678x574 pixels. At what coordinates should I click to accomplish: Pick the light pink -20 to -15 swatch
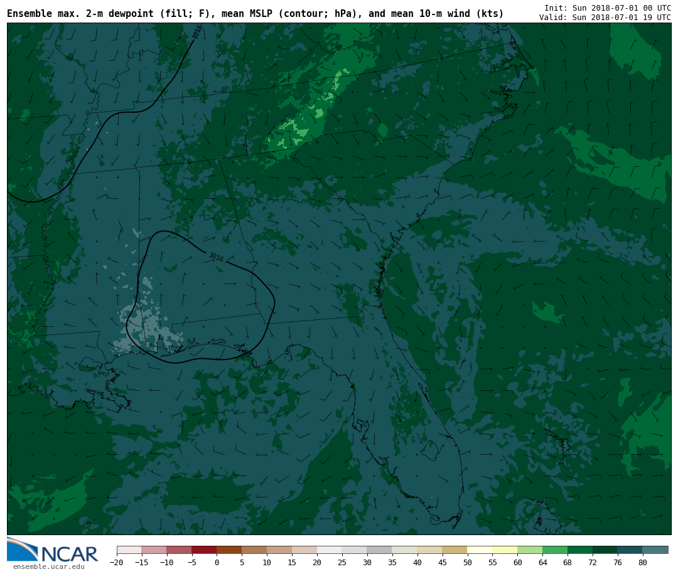[x=129, y=550]
